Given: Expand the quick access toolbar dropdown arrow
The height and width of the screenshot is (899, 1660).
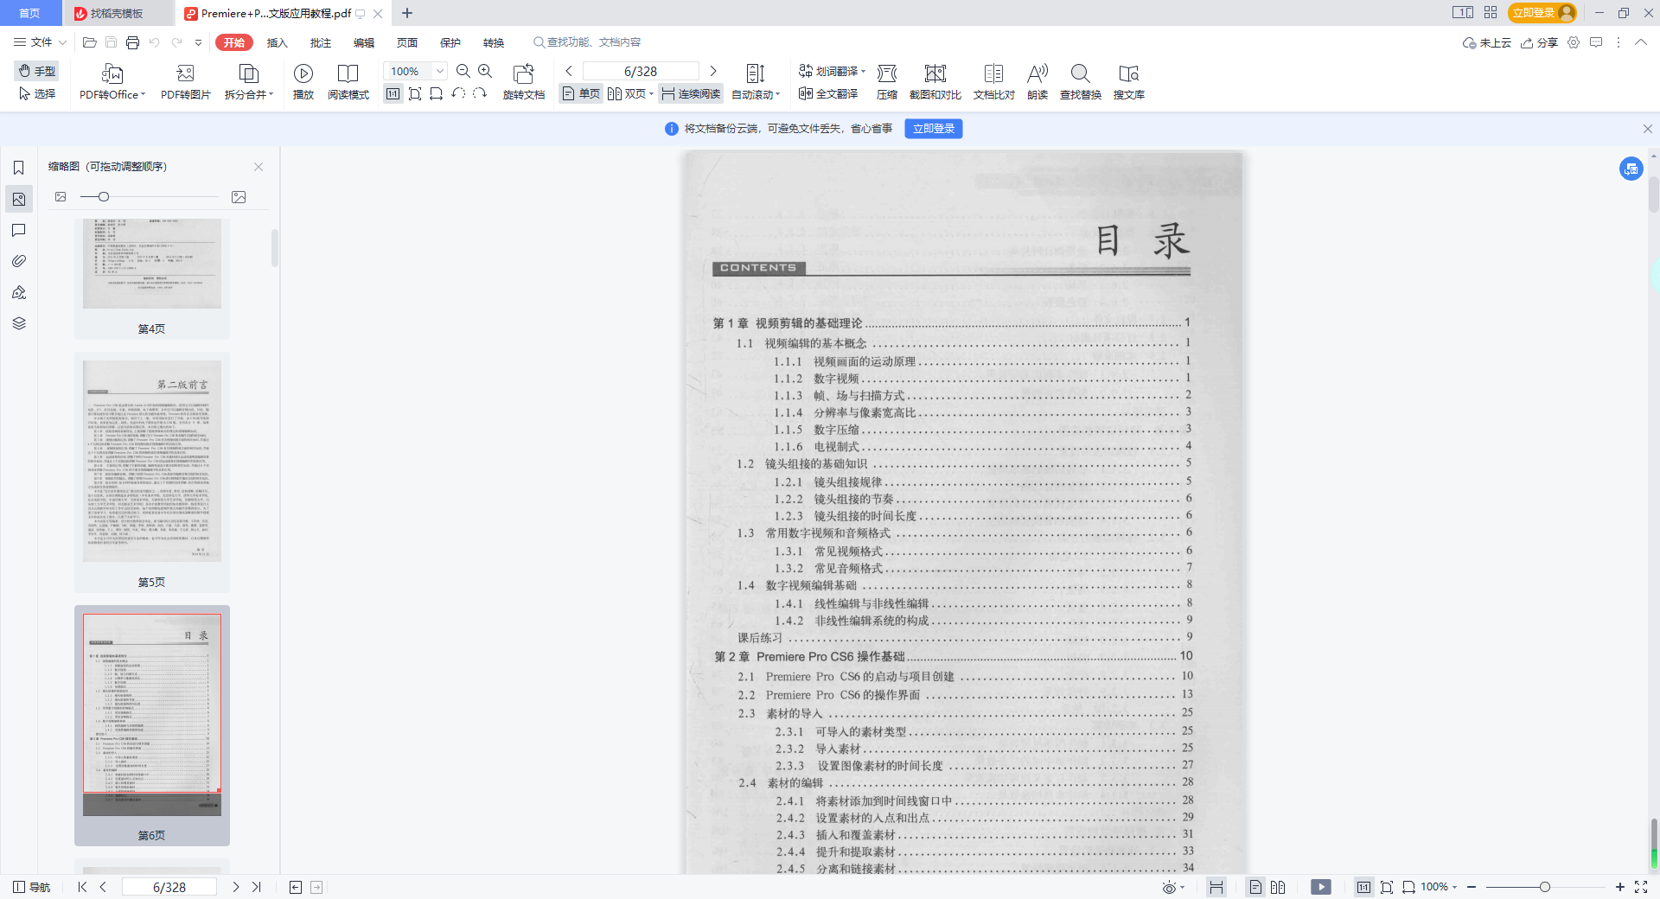Looking at the screenshot, I should pyautogui.click(x=198, y=42).
